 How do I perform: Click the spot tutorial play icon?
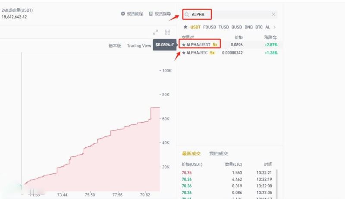click(123, 14)
